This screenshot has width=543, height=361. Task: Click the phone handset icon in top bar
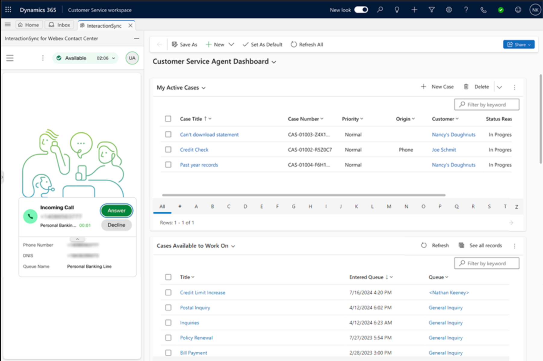tap(483, 10)
